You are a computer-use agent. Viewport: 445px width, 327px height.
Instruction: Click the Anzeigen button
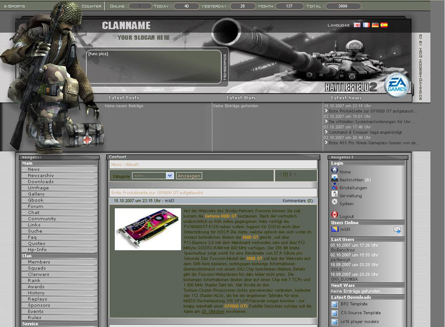pos(189,176)
